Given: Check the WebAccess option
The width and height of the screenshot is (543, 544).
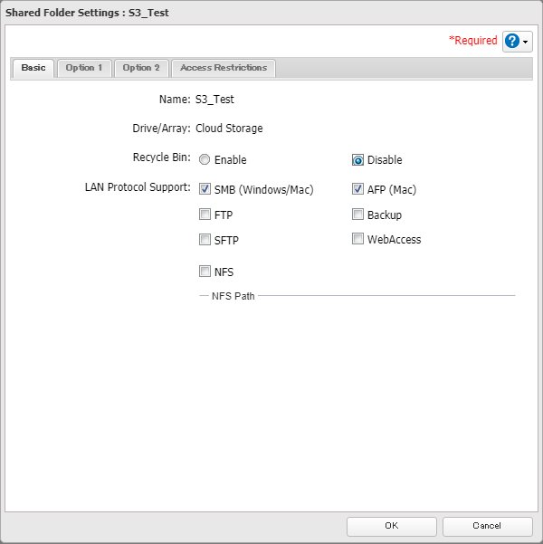Looking at the screenshot, I should pos(358,240).
